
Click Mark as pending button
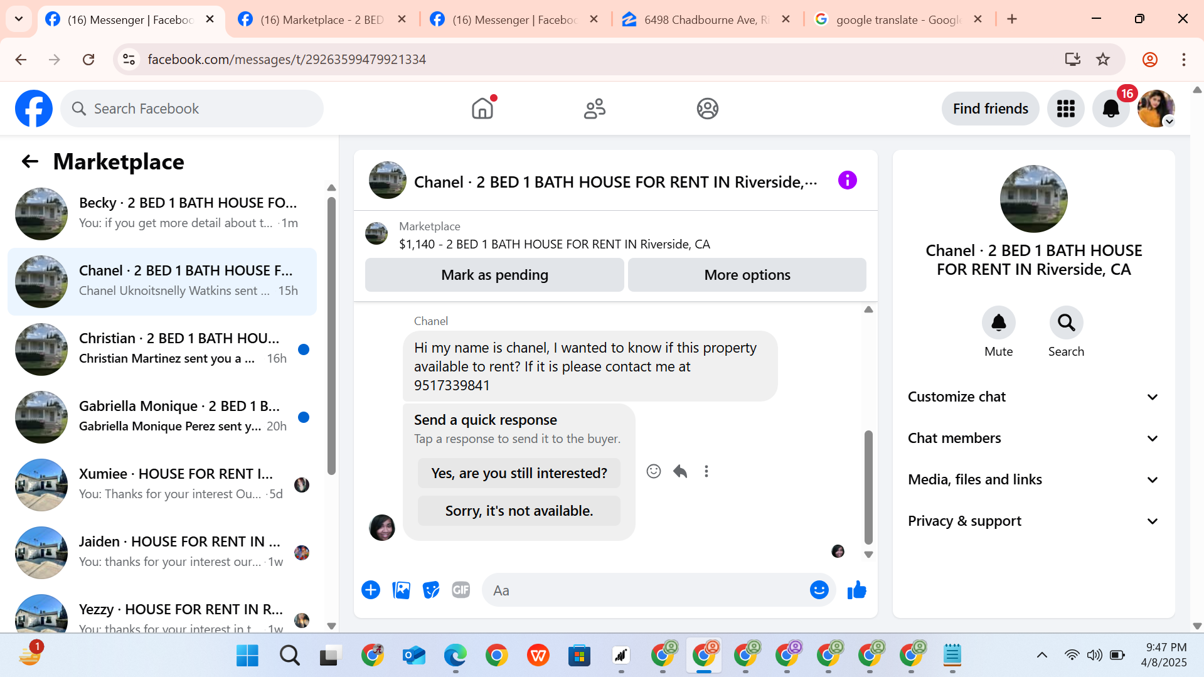(x=494, y=275)
